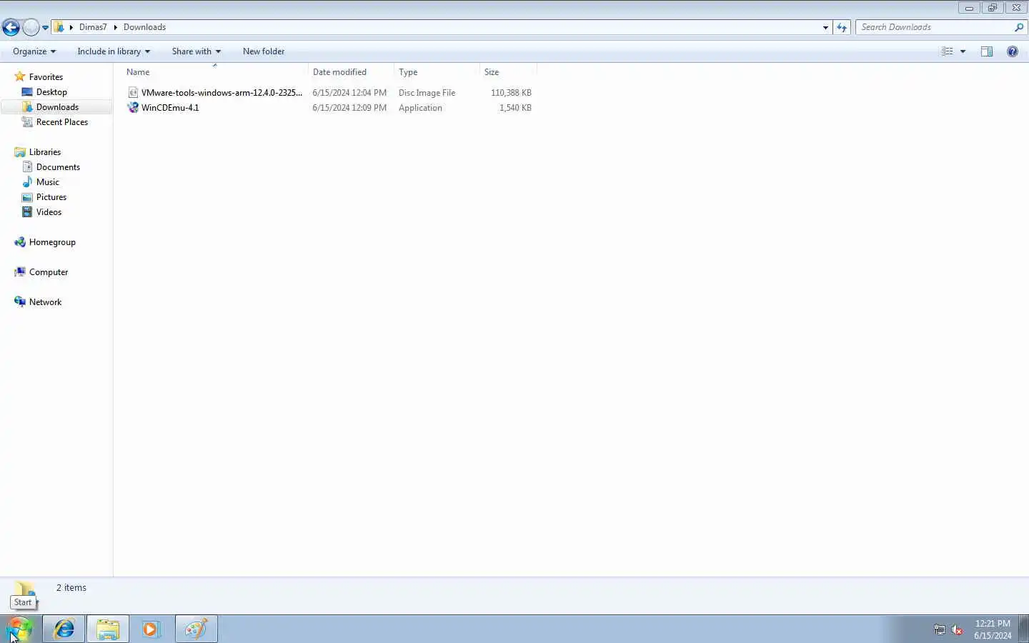The image size is (1029, 643).
Task: Click the Show desktop strip
Action: [x=1023, y=629]
